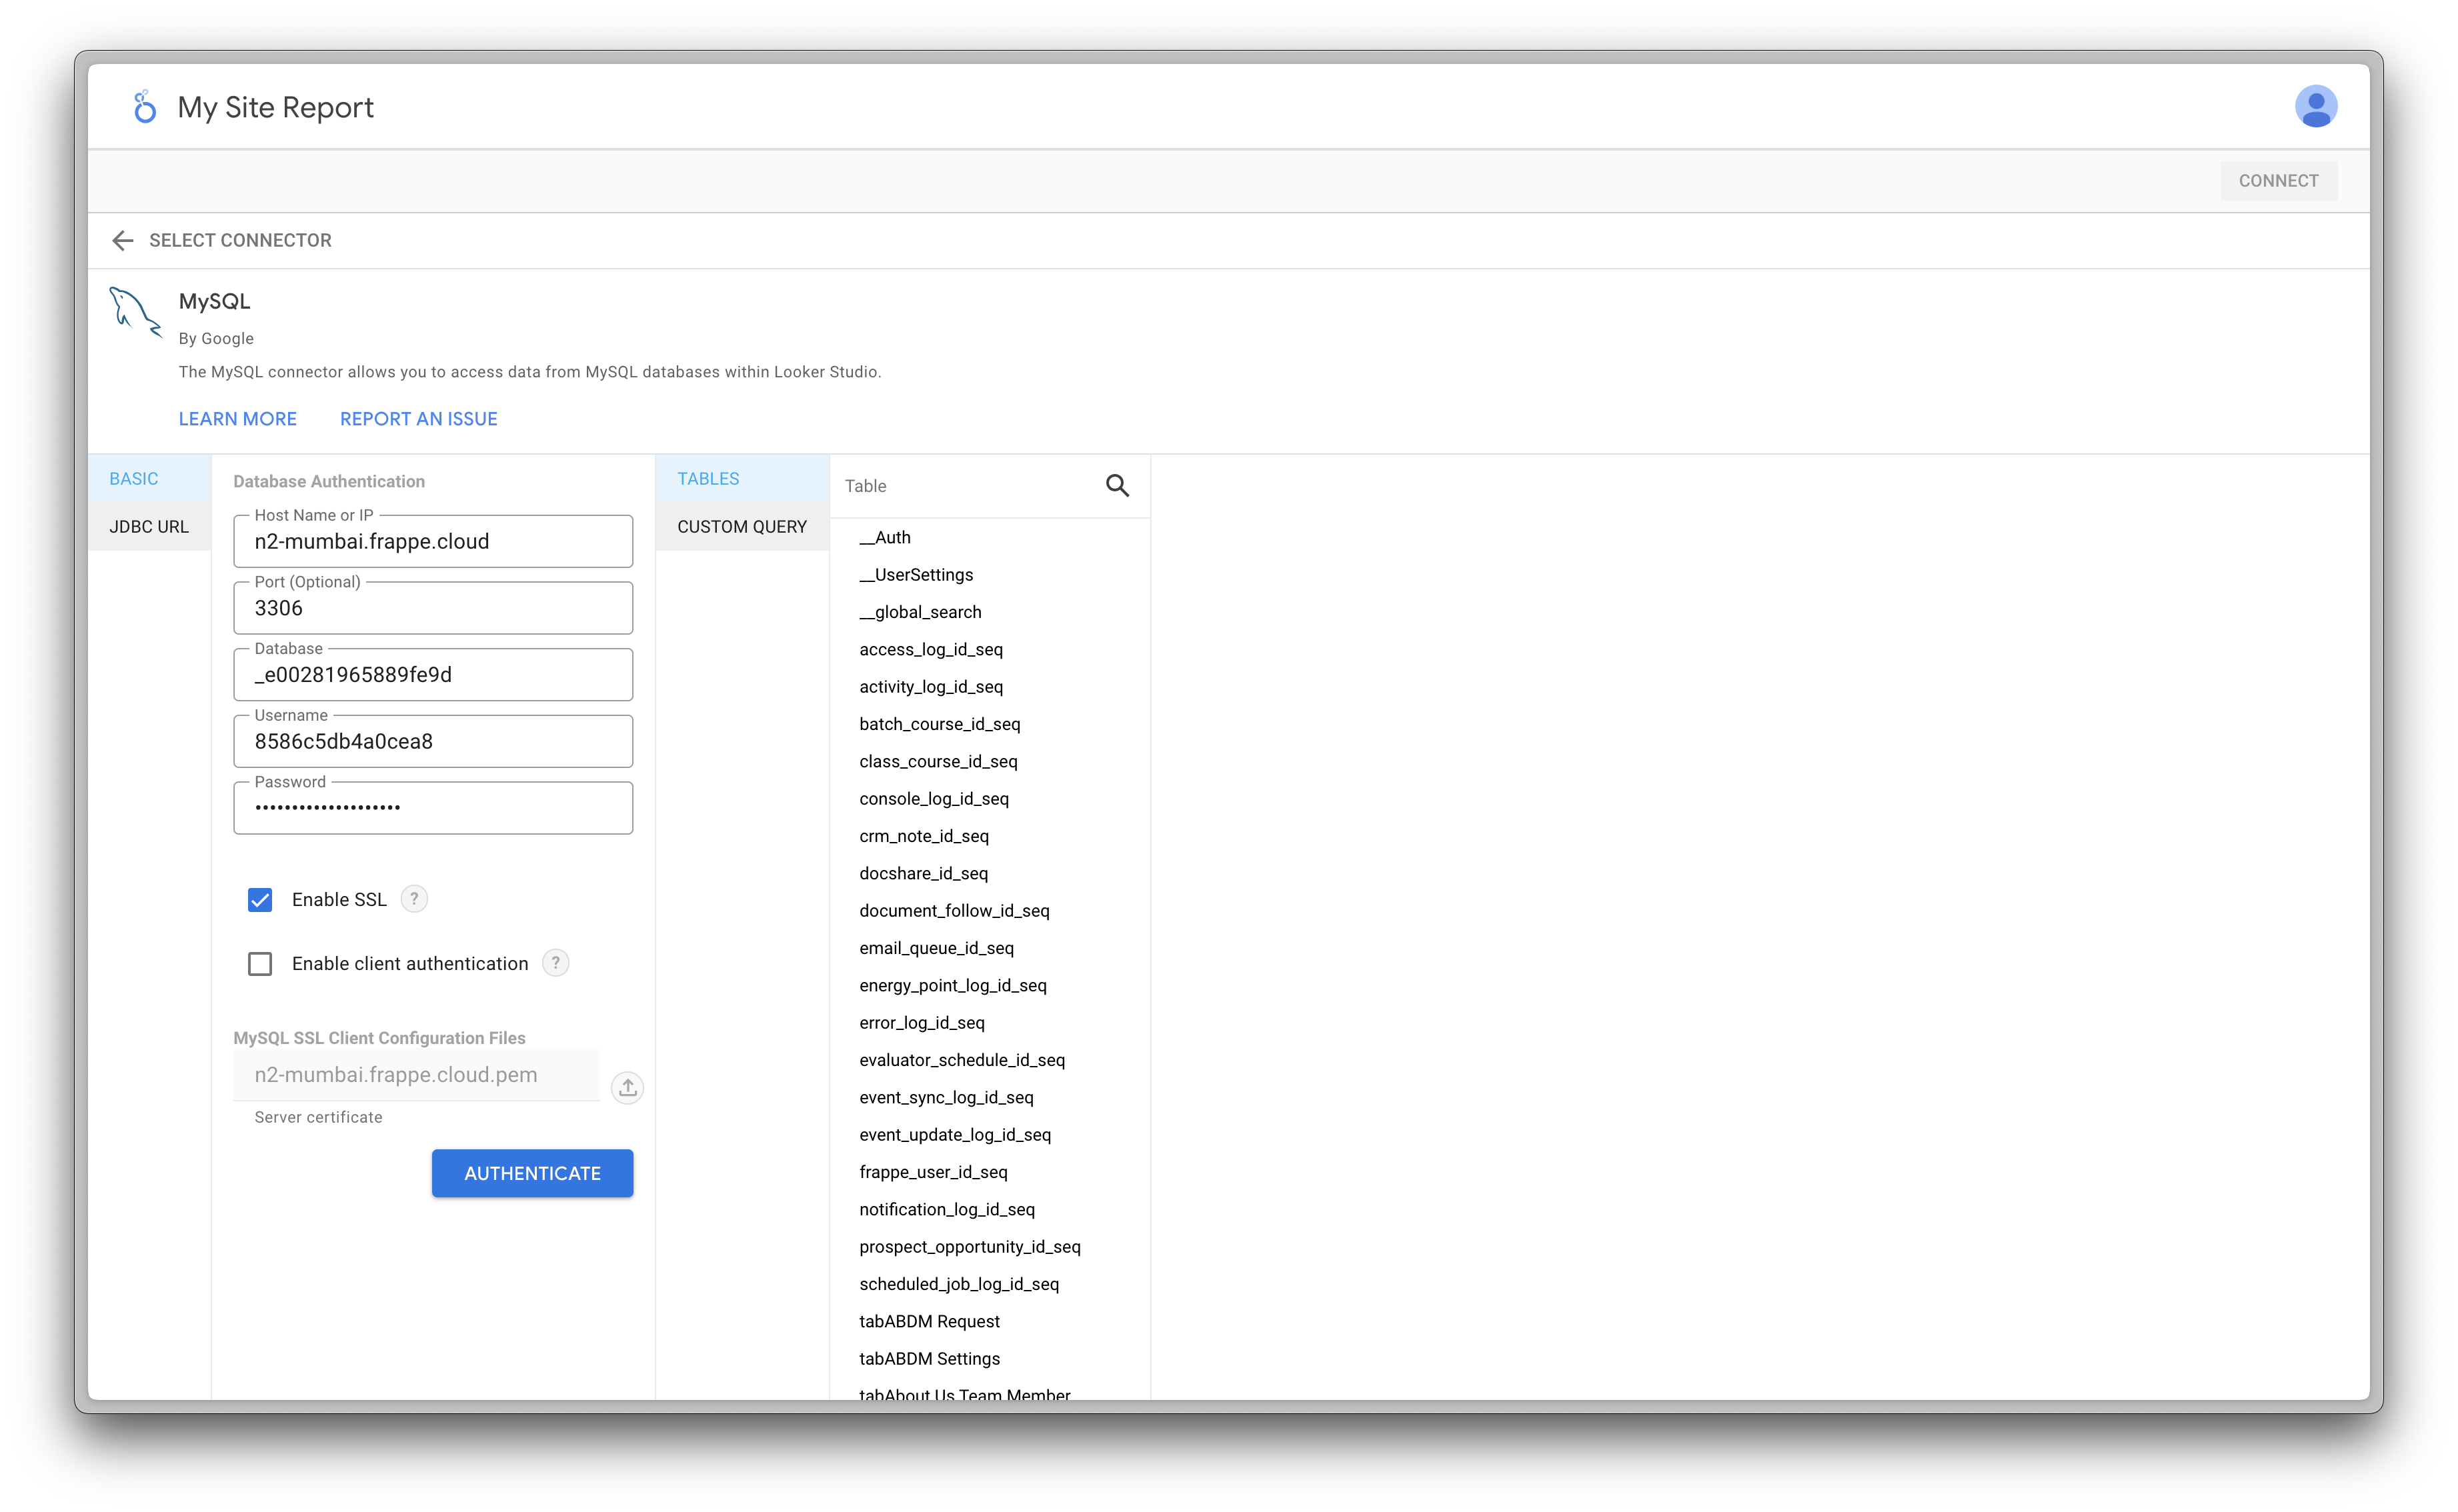Click client authentication help question icon
The height and width of the screenshot is (1512, 2458).
click(555, 963)
